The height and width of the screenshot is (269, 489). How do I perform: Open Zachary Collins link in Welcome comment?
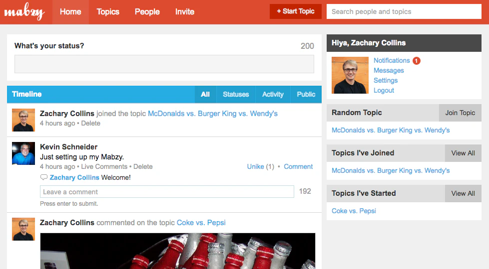coord(74,177)
